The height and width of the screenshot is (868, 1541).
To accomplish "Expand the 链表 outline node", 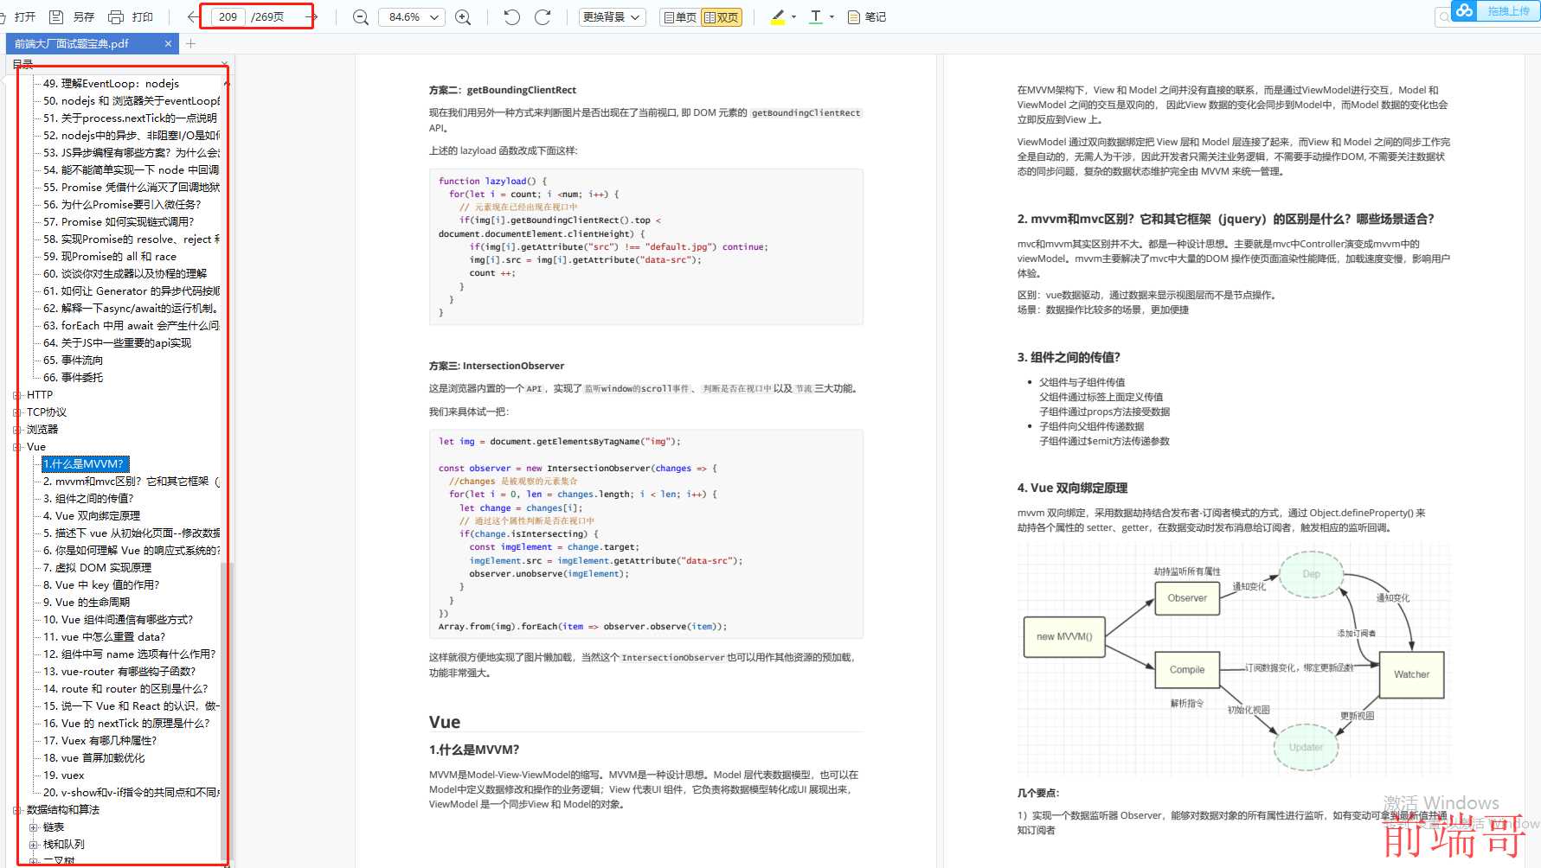I will pos(33,827).
